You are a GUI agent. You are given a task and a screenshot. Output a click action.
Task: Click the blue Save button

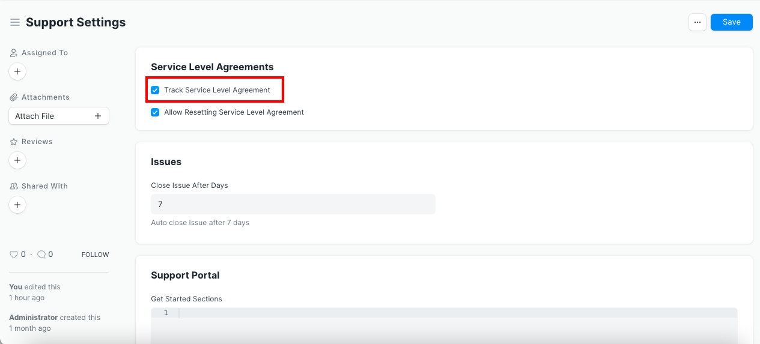pos(731,22)
